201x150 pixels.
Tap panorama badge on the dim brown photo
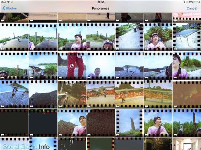(x=175, y=106)
